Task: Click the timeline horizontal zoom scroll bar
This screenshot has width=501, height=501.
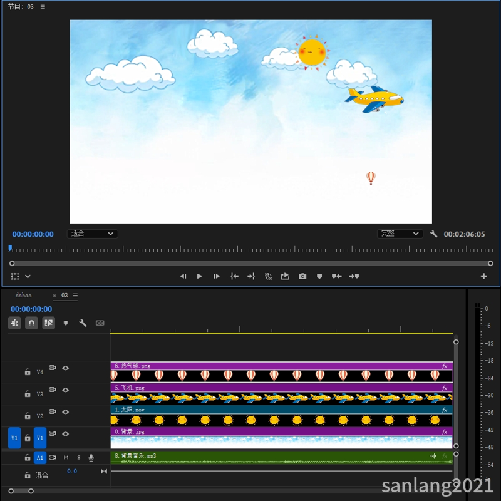Action: coord(21,491)
